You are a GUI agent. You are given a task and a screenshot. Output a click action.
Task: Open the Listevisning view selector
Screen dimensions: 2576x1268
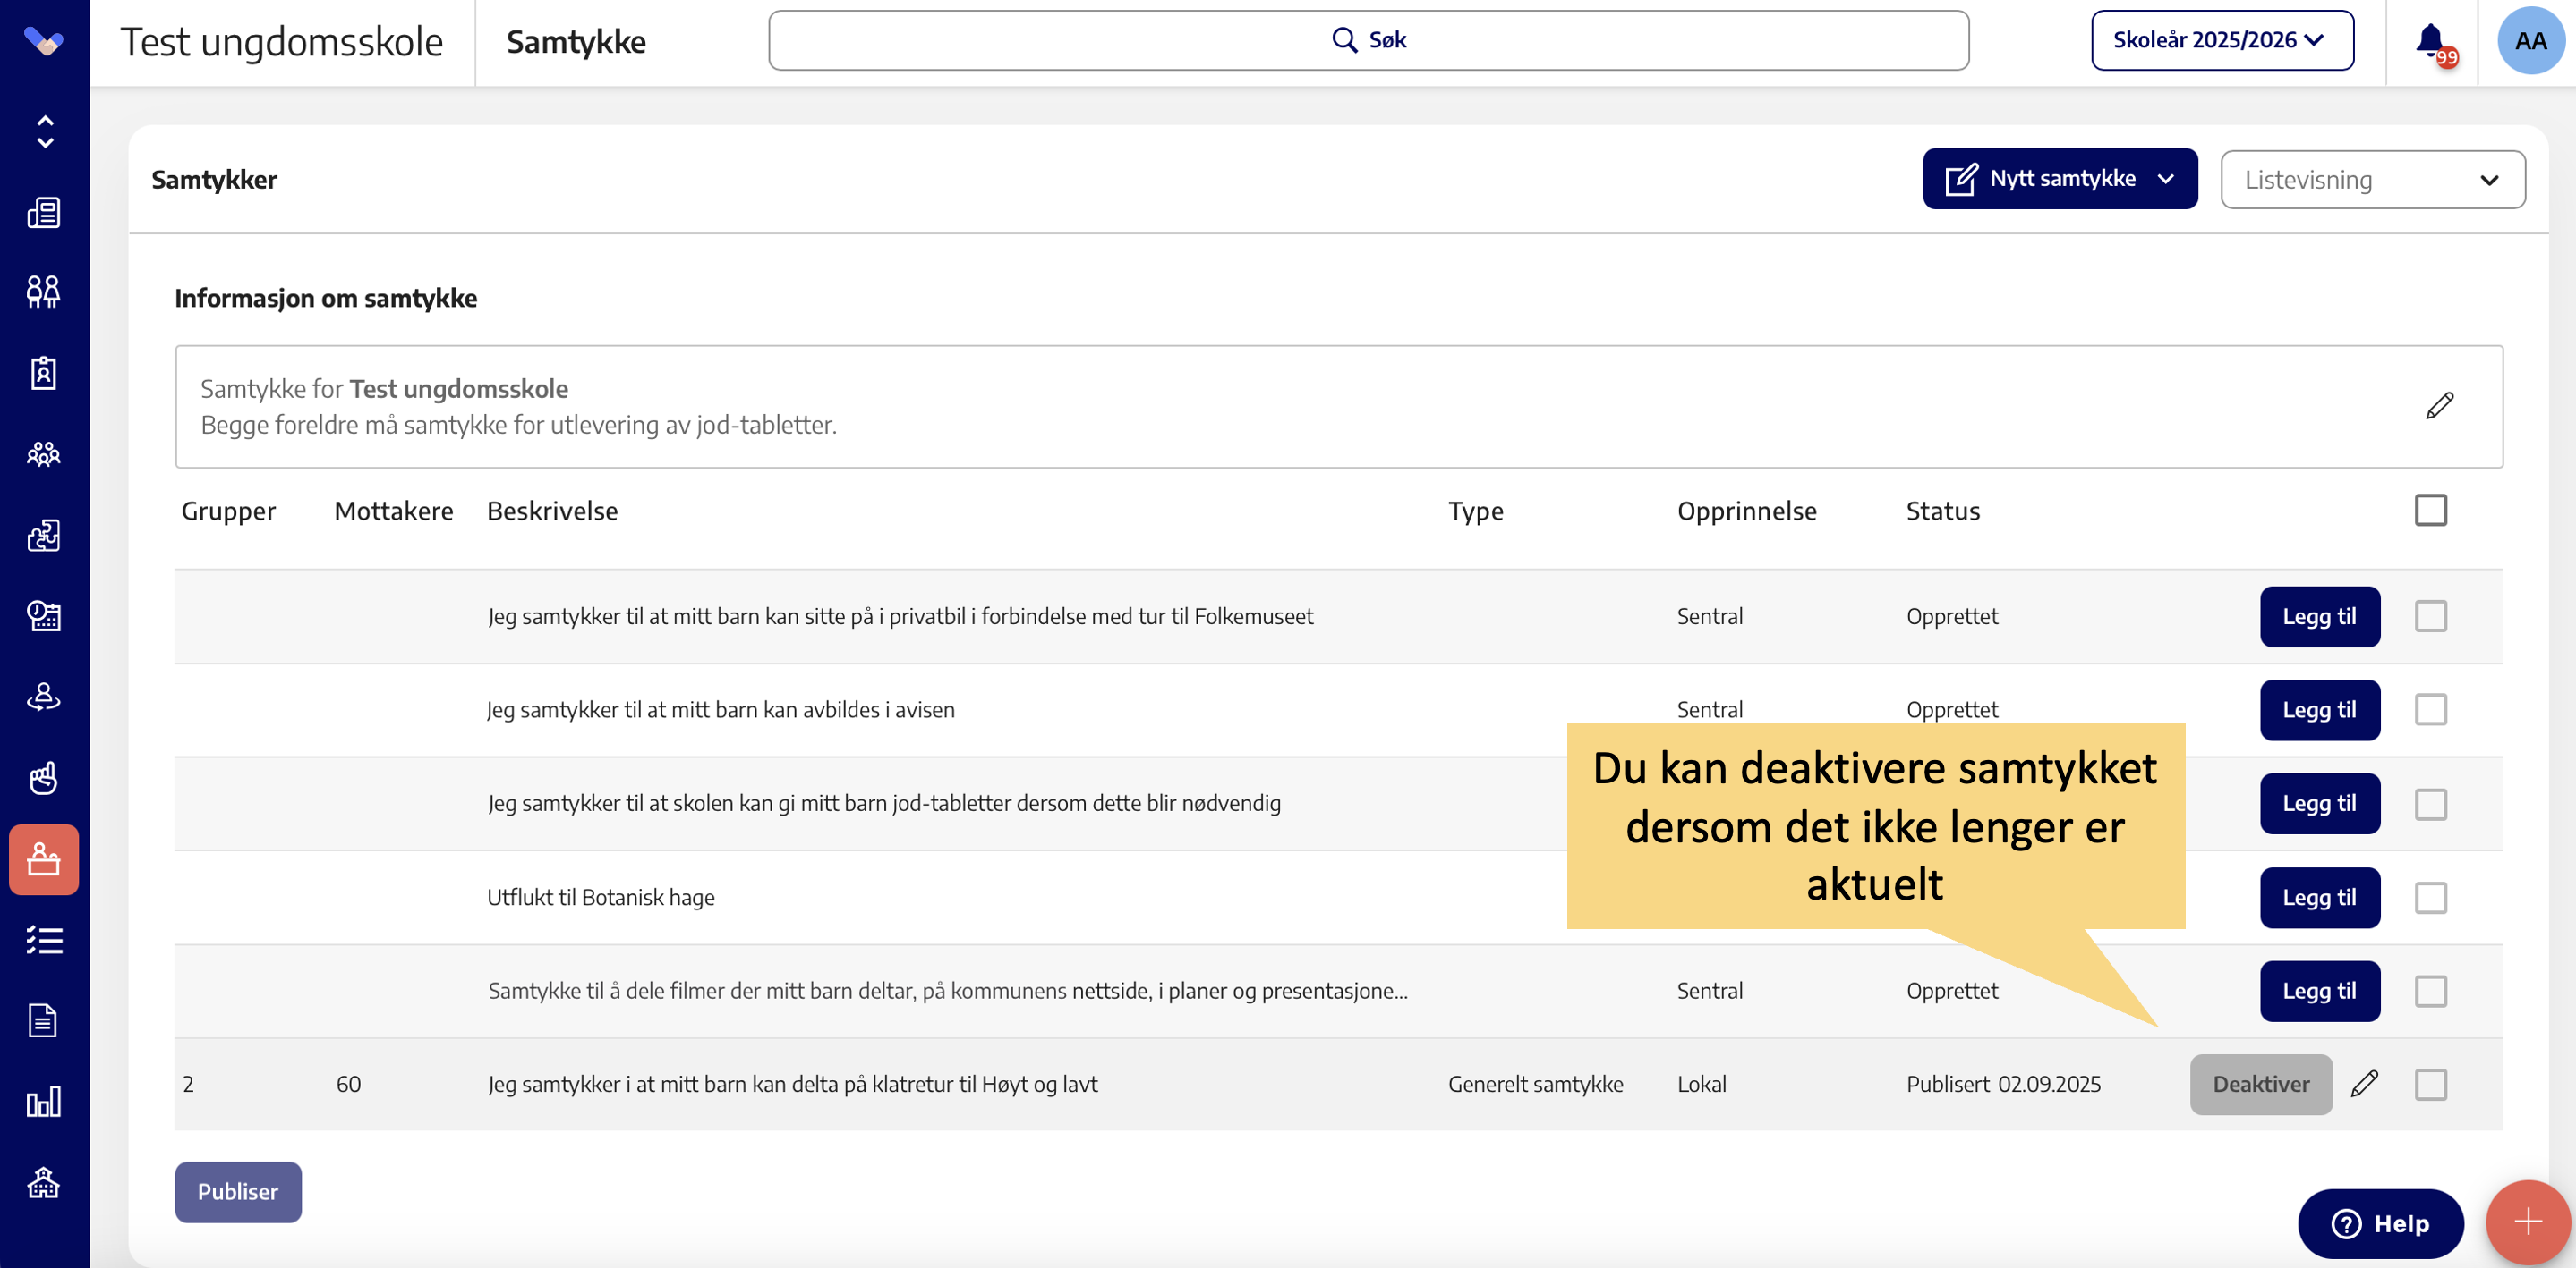click(x=2373, y=180)
